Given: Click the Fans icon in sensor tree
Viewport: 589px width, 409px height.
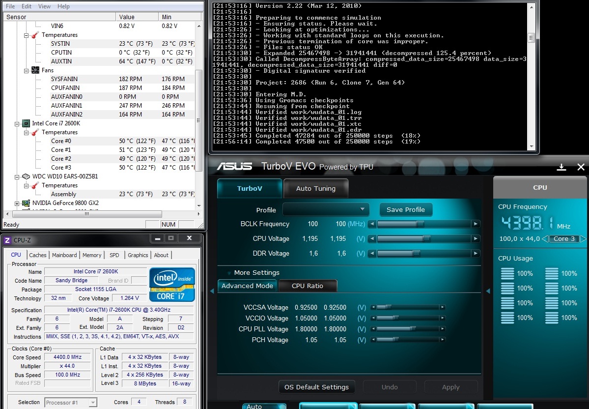Looking at the screenshot, I should tap(35, 70).
